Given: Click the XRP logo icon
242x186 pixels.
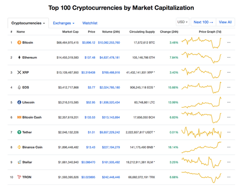Looking at the screenshot, I should click(19, 72).
